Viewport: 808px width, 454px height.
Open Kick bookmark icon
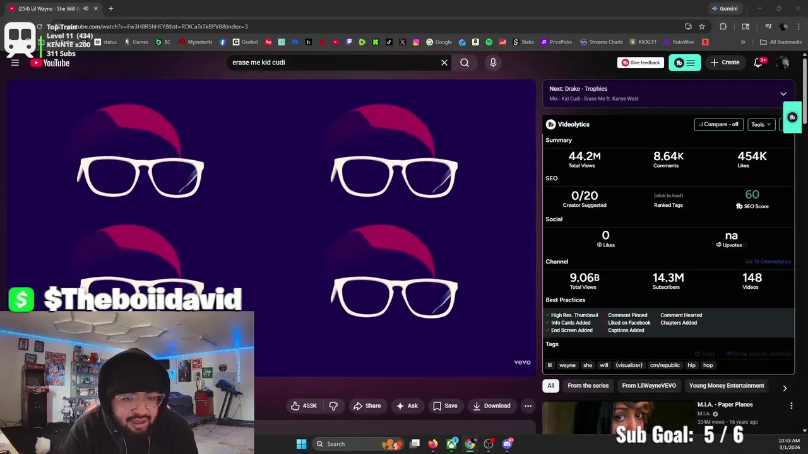tap(376, 42)
